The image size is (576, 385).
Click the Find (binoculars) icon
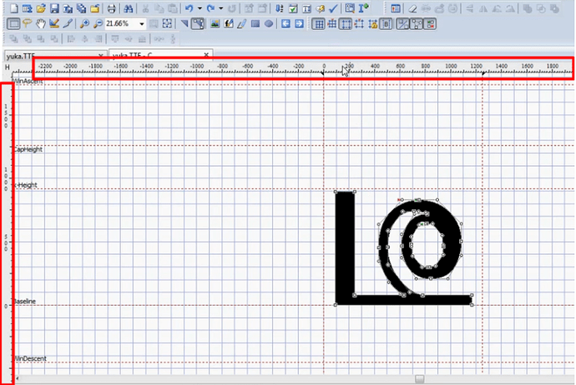[x=128, y=7]
